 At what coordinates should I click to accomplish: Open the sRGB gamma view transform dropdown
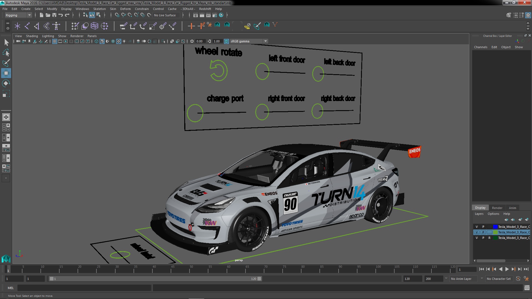249,41
